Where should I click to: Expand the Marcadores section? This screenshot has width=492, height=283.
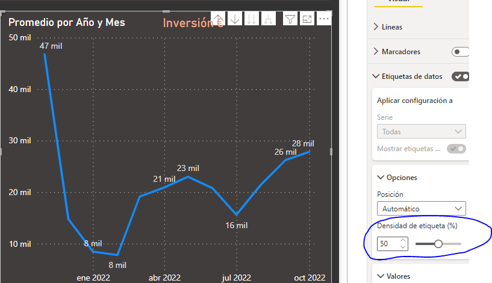[376, 51]
